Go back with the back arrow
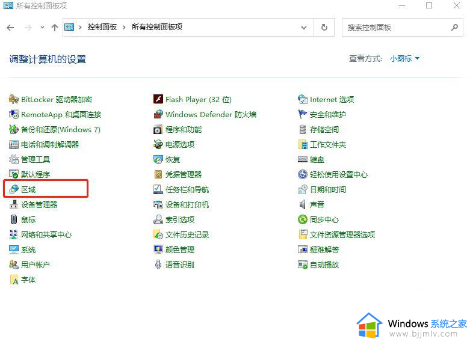Image resolution: width=470 pixels, height=342 pixels. [10, 28]
